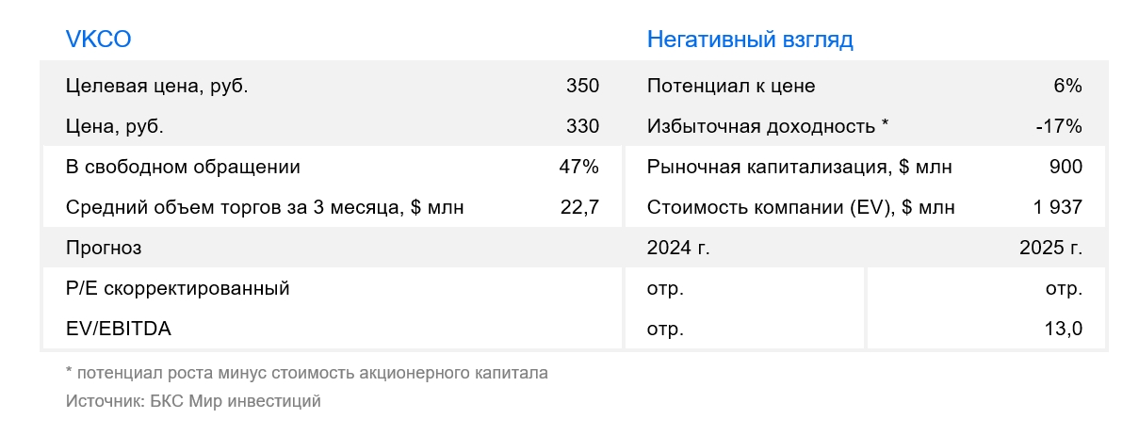1139x435 pixels.
Task: Select average trading volume value 22,7
Action: [x=579, y=208]
